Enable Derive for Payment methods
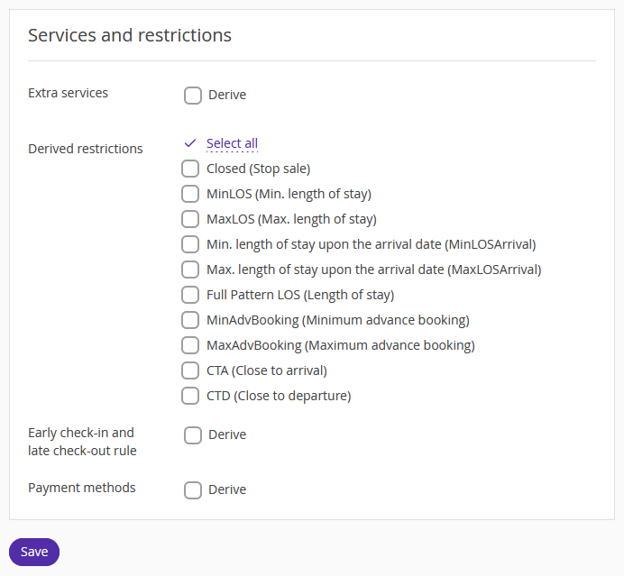624x576 pixels. (x=193, y=490)
